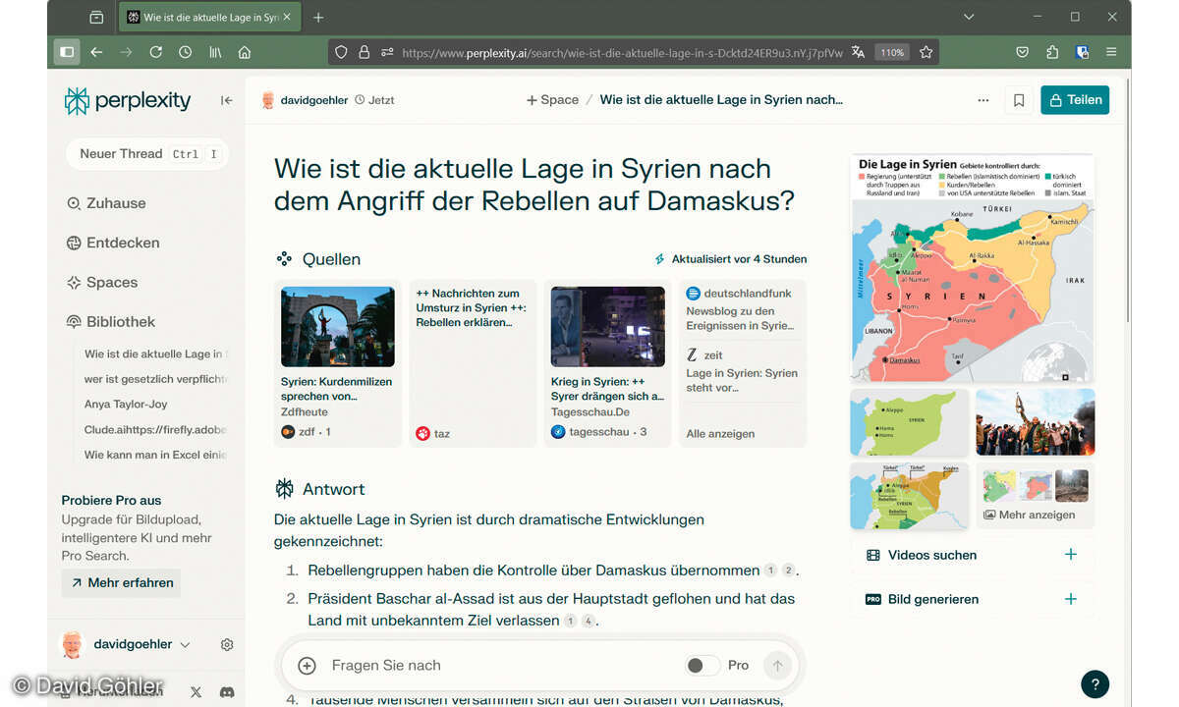
Task: Open the help question mark button
Action: (x=1095, y=684)
